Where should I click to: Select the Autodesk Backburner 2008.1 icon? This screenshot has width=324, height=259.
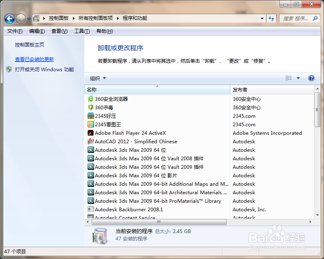[x=90, y=209]
